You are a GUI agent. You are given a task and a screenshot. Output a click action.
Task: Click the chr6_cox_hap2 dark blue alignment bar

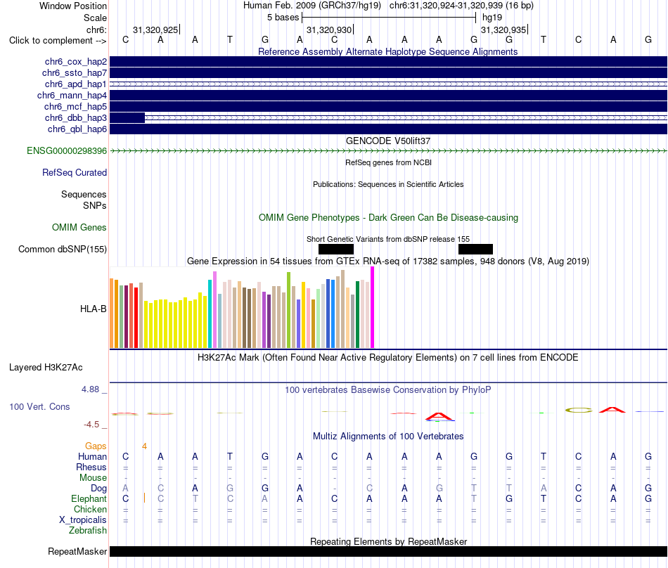pos(388,62)
